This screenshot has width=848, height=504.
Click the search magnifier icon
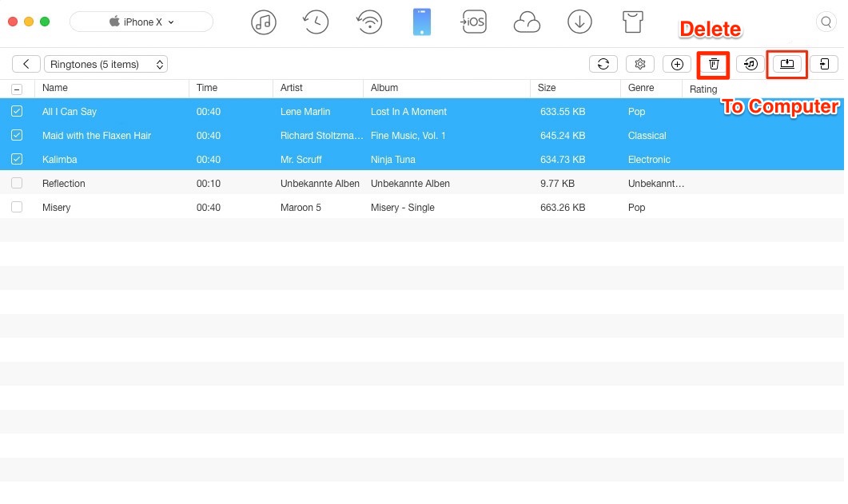point(826,22)
